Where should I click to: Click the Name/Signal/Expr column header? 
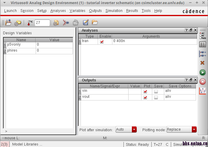tap(105, 86)
